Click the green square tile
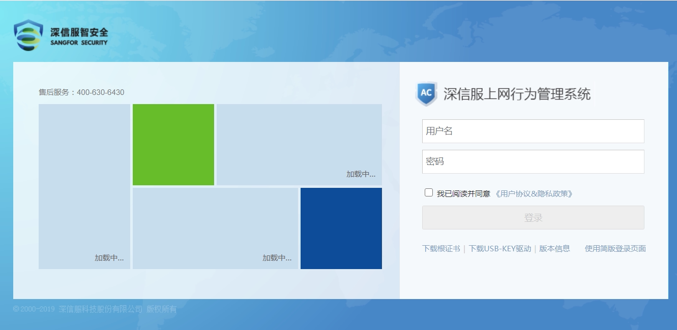Viewport: 677px width, 330px height. [173, 145]
